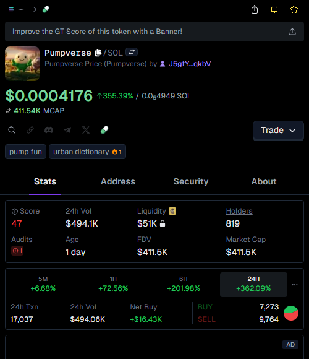The height and width of the screenshot is (359, 309).
Task: Click the Liquidity badge icon
Action: (x=172, y=211)
